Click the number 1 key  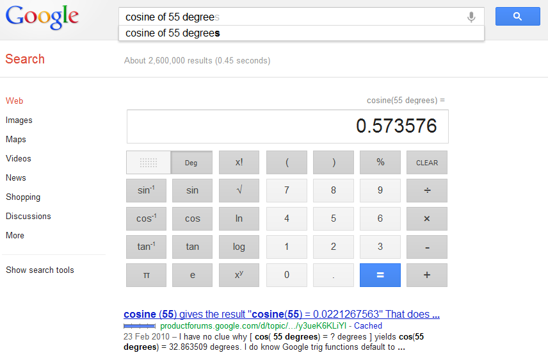click(x=287, y=247)
